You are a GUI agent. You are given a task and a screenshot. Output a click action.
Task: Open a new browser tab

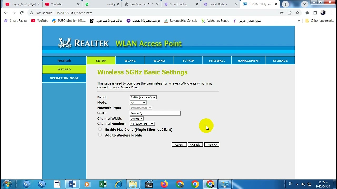(x=285, y=4)
